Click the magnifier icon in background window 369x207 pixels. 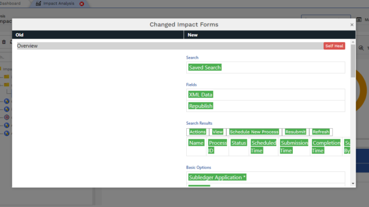click(361, 48)
